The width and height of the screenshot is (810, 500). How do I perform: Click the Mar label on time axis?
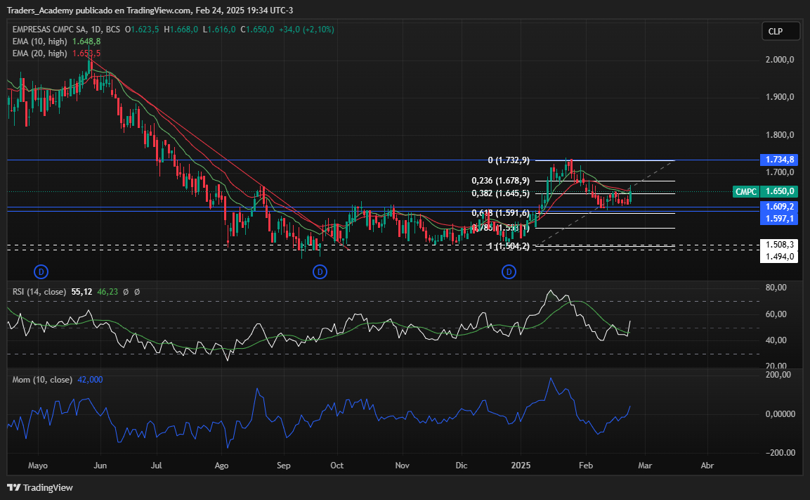click(645, 466)
